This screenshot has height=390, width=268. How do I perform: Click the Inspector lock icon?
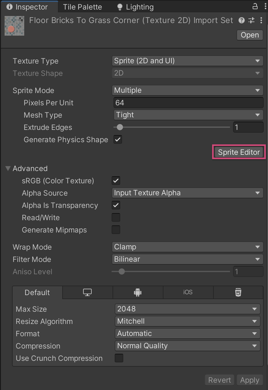tap(255, 6)
